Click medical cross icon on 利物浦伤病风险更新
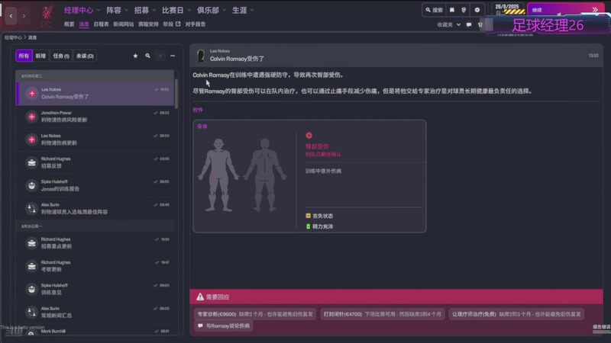This screenshot has width=611, height=343. click(x=31, y=117)
